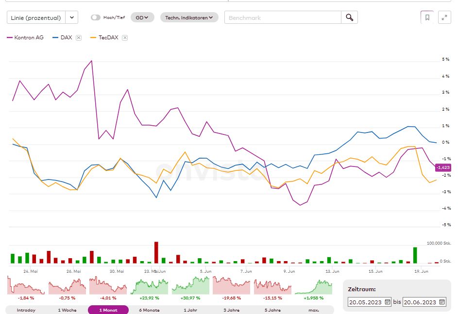Click the Kontron AG legend label
The image size is (458, 314).
[x=29, y=37]
